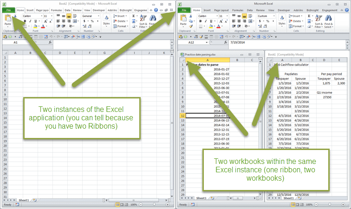This screenshot has height=209, width=351.
Task: Click Grow Font icon in right Excel window
Action: coord(221,21)
